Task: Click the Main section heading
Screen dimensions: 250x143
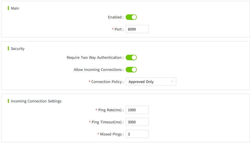Action: coord(15,8)
